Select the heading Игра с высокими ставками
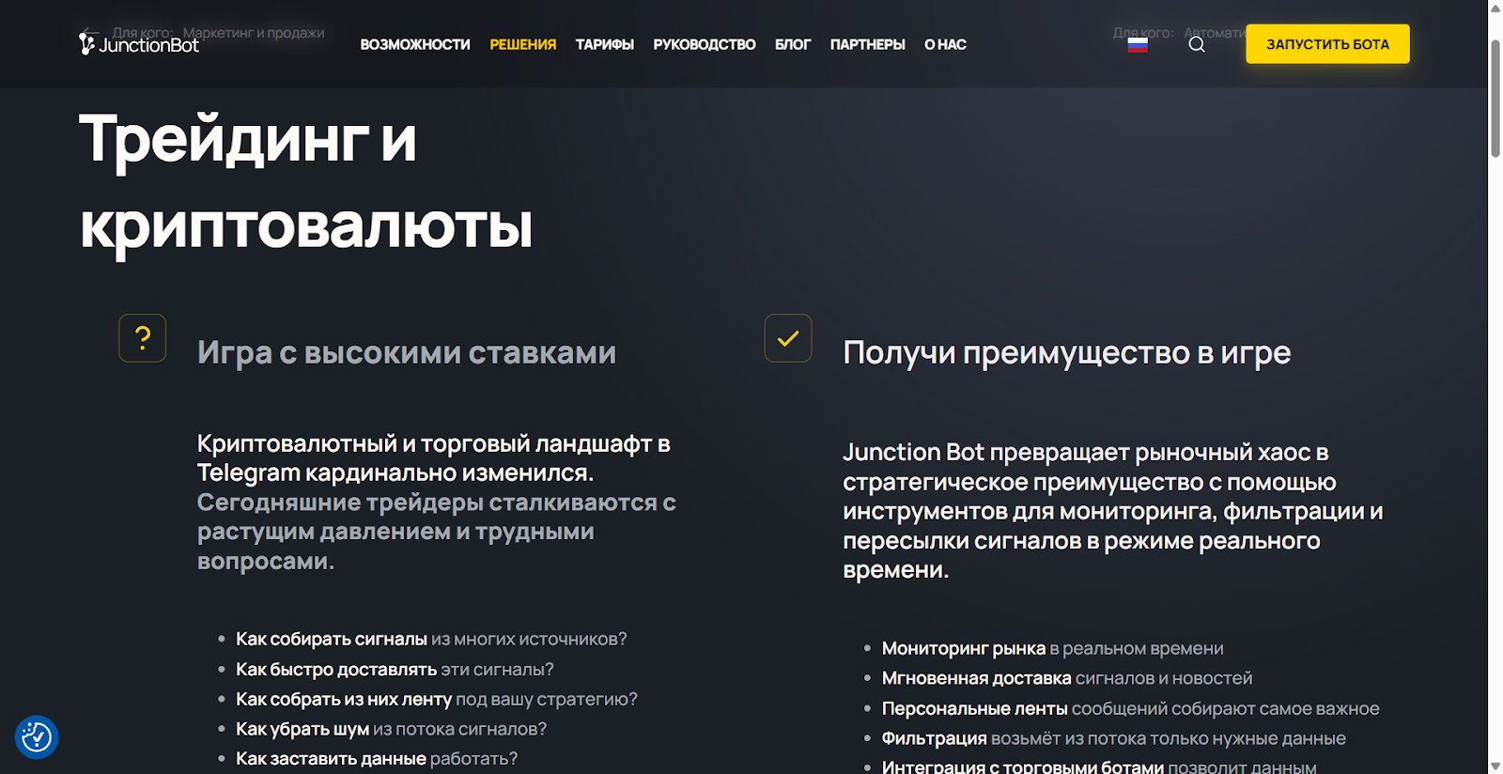 (407, 352)
